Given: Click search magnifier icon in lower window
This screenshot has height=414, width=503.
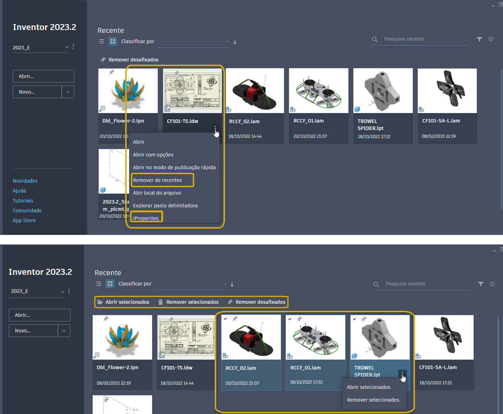Looking at the screenshot, I should (x=376, y=284).
